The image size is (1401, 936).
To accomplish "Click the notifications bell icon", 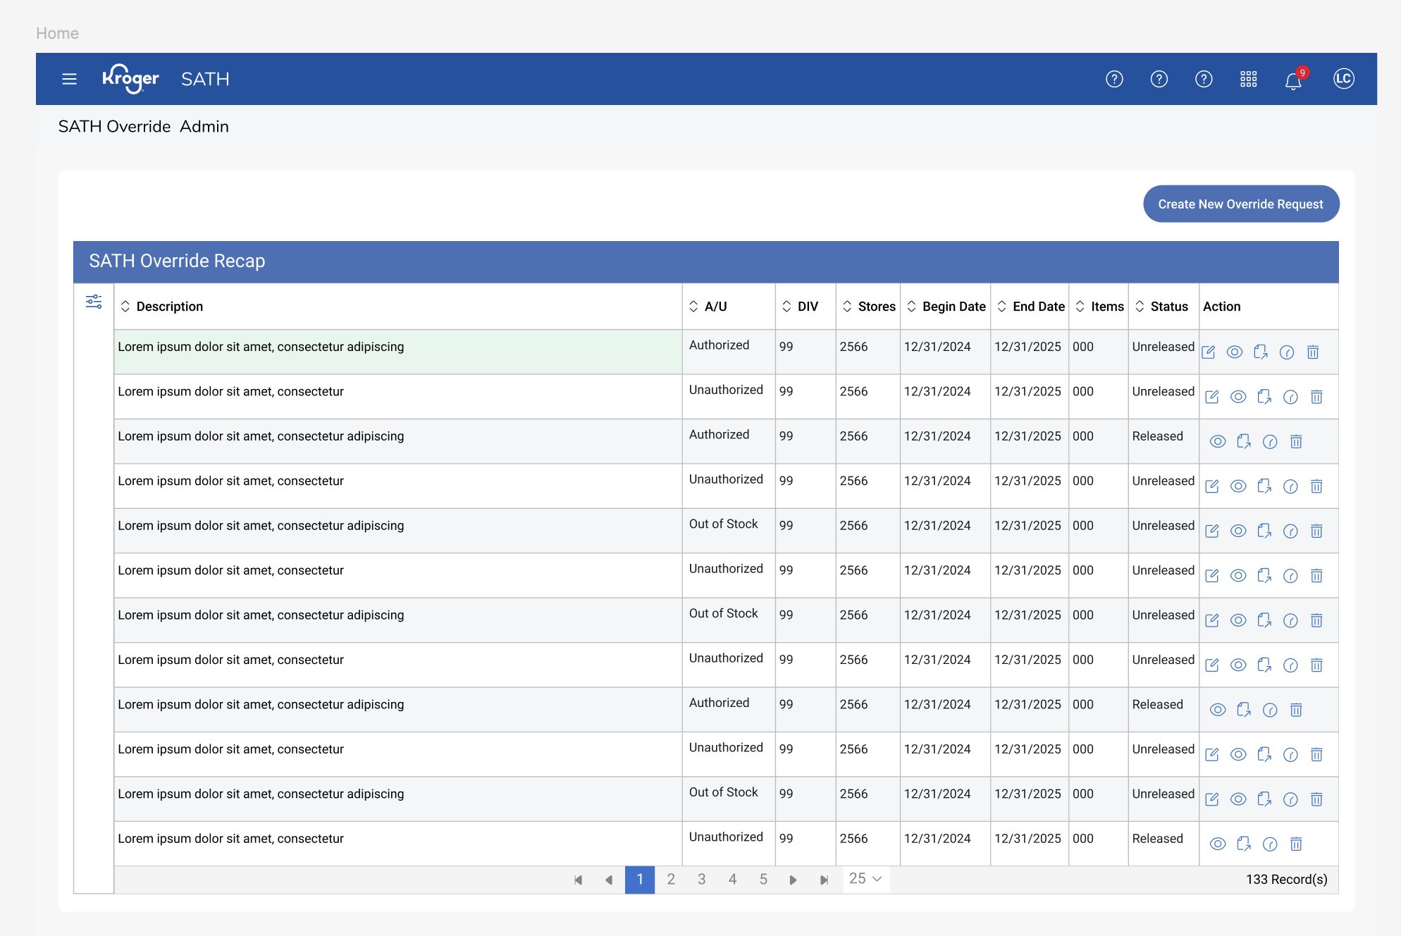I will point(1292,80).
